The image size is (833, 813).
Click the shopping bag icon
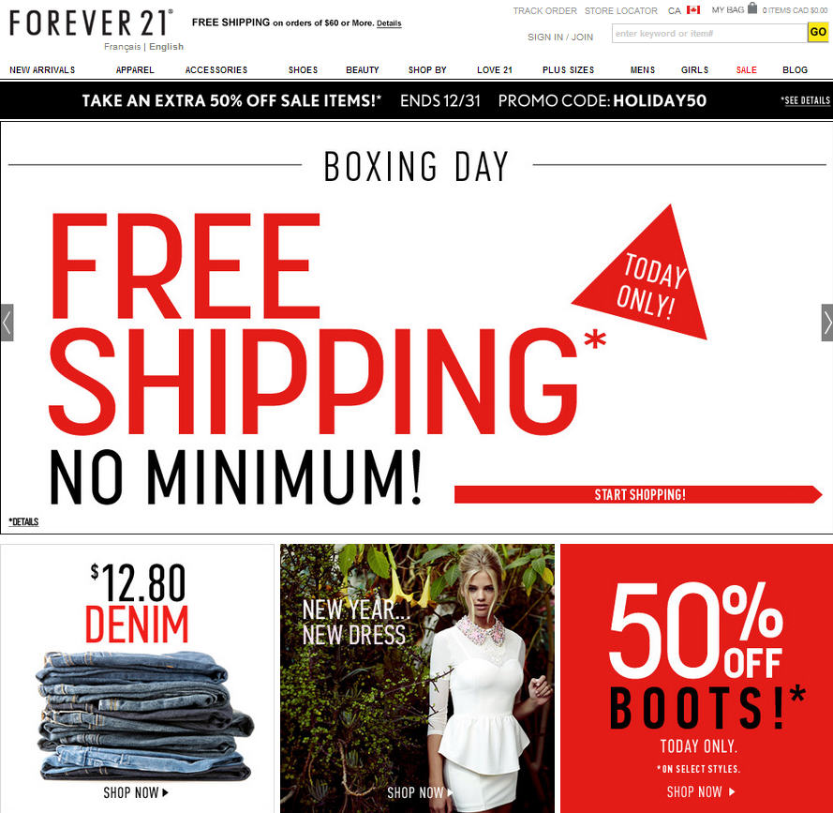[x=751, y=8]
